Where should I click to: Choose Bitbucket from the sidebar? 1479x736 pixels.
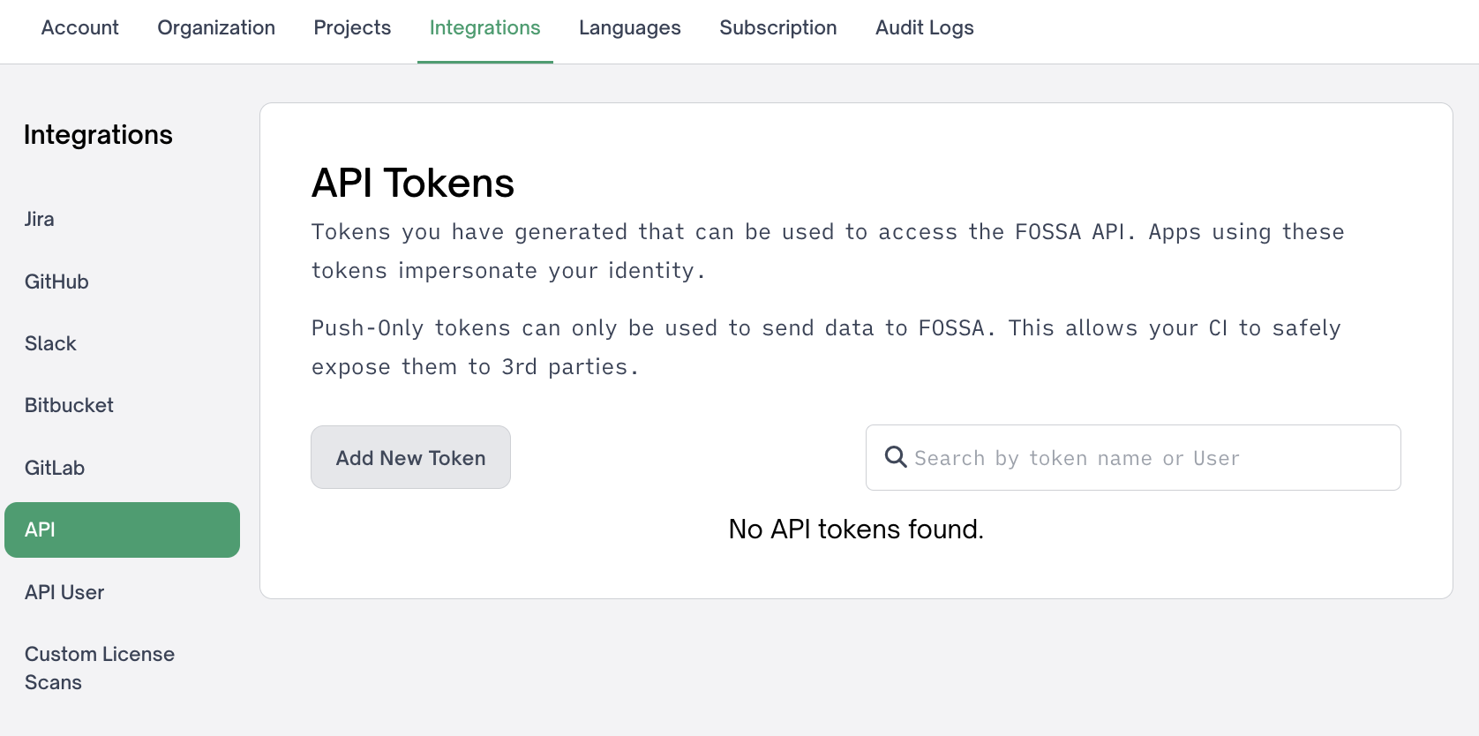tap(69, 406)
